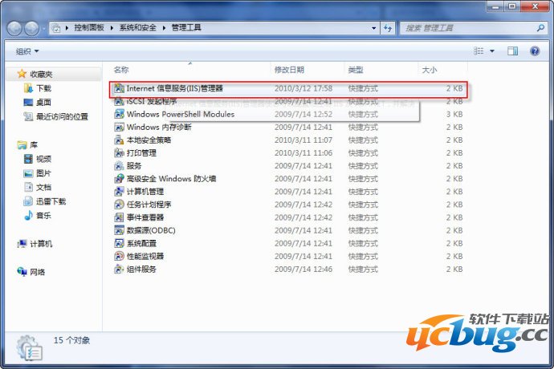Select 下载 under 收藏夹 in sidebar
The height and width of the screenshot is (369, 554).
[x=43, y=88]
